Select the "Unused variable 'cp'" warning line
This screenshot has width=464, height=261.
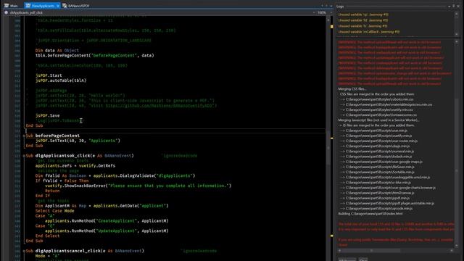(363, 14)
